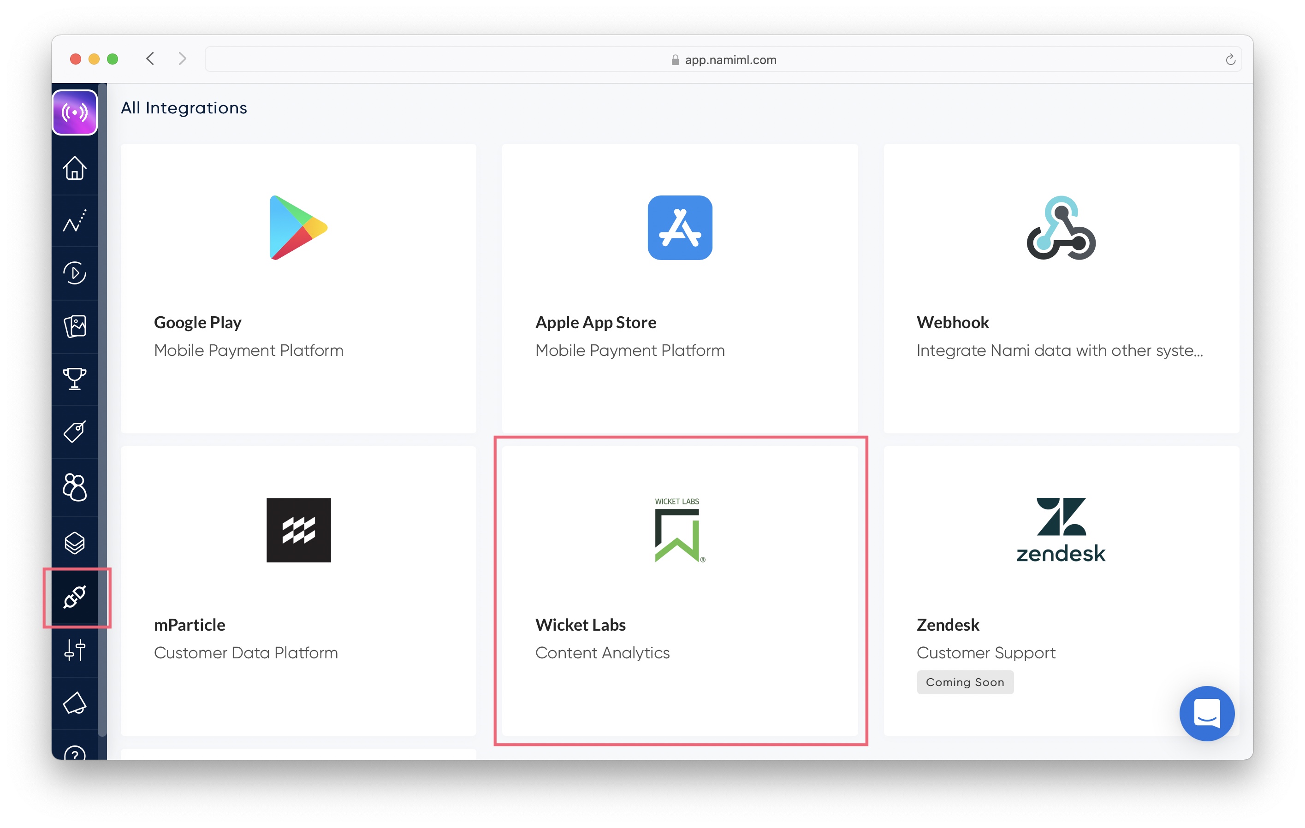Click the stacked layers sidebar icon
1305x828 pixels.
tap(75, 543)
